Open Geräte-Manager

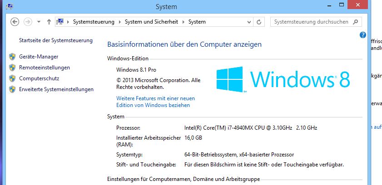coord(39,57)
